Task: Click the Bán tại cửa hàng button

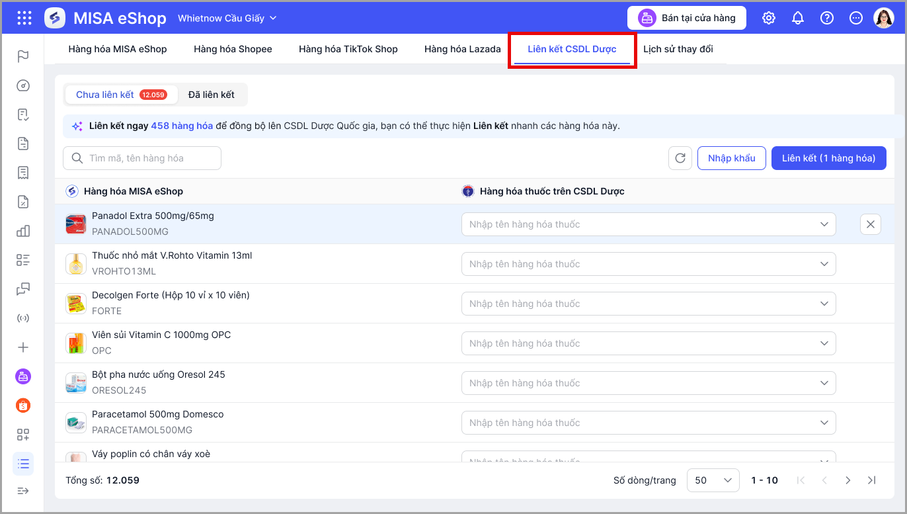Action: click(687, 18)
